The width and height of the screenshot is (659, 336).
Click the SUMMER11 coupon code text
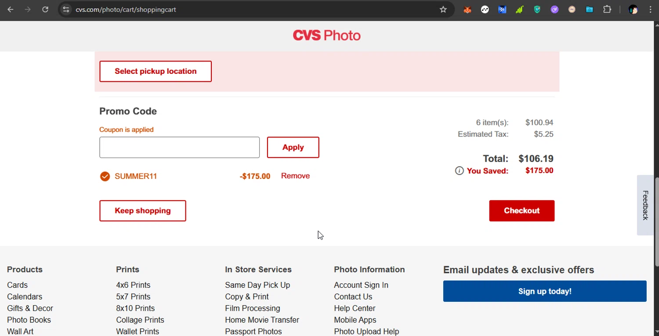(136, 176)
